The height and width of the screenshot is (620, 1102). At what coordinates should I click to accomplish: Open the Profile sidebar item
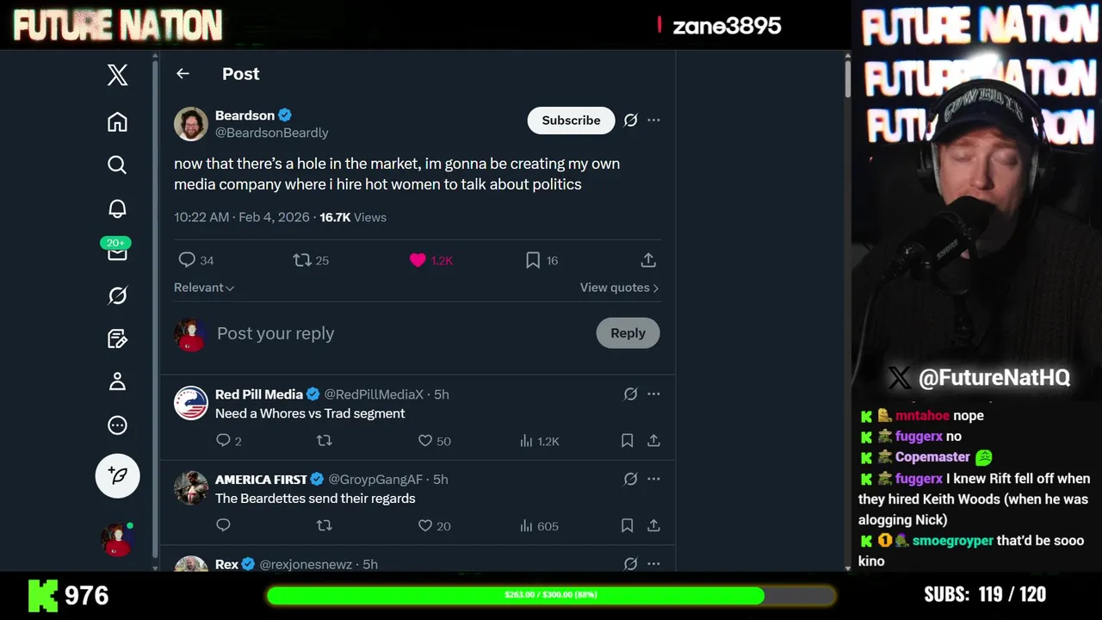coord(117,381)
